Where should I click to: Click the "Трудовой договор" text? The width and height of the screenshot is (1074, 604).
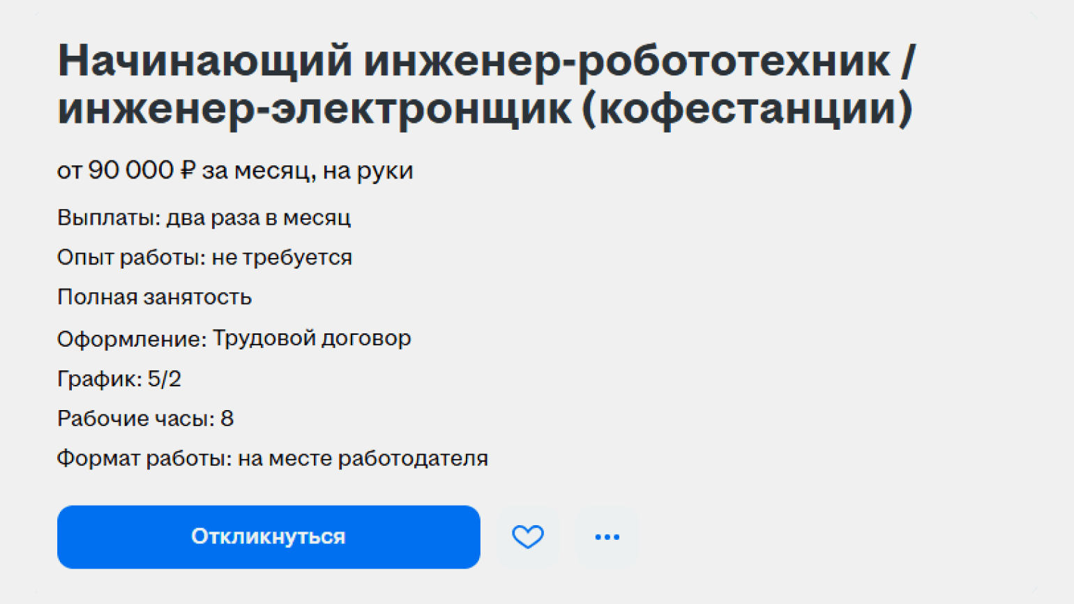(x=312, y=338)
